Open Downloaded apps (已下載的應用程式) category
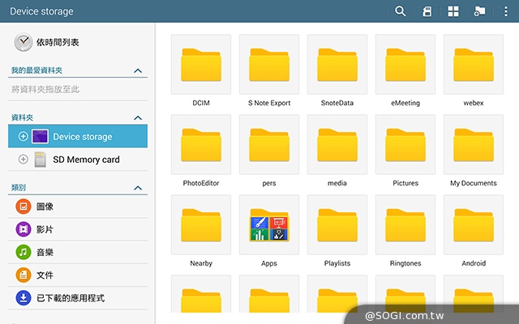Viewport: 519px width, 324px height. tap(70, 298)
